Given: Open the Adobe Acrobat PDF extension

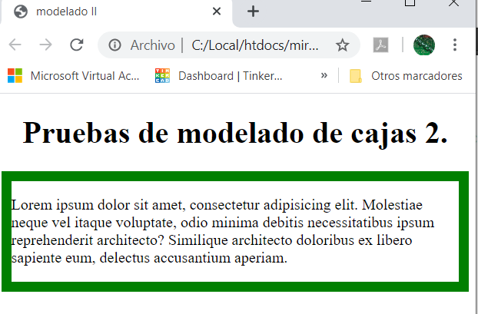Looking at the screenshot, I should (x=380, y=45).
